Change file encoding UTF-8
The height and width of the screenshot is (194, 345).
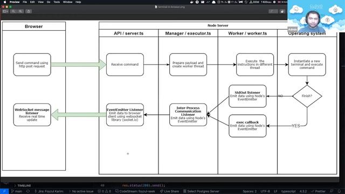tap(265, 191)
